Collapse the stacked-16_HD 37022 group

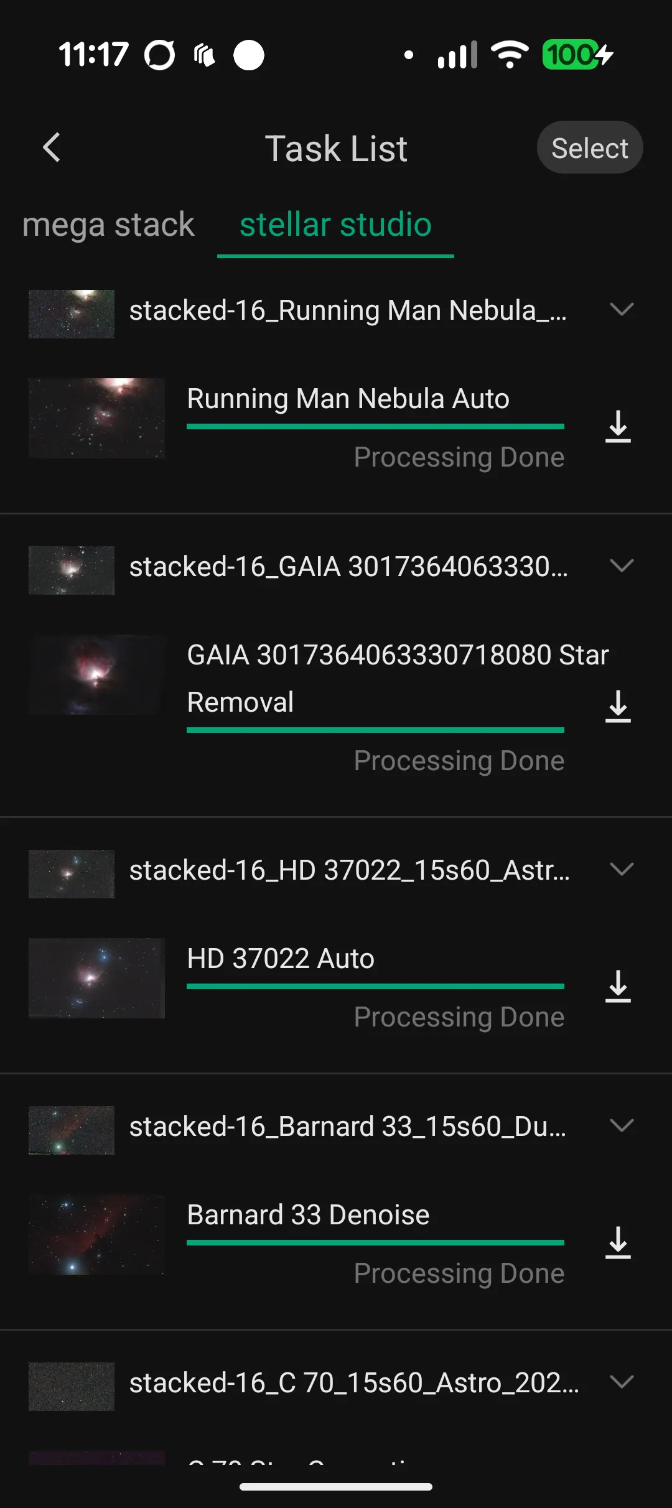622,869
